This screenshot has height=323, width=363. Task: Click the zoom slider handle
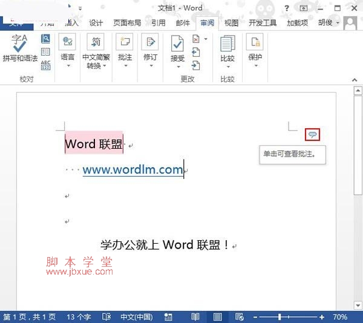[x=280, y=317]
